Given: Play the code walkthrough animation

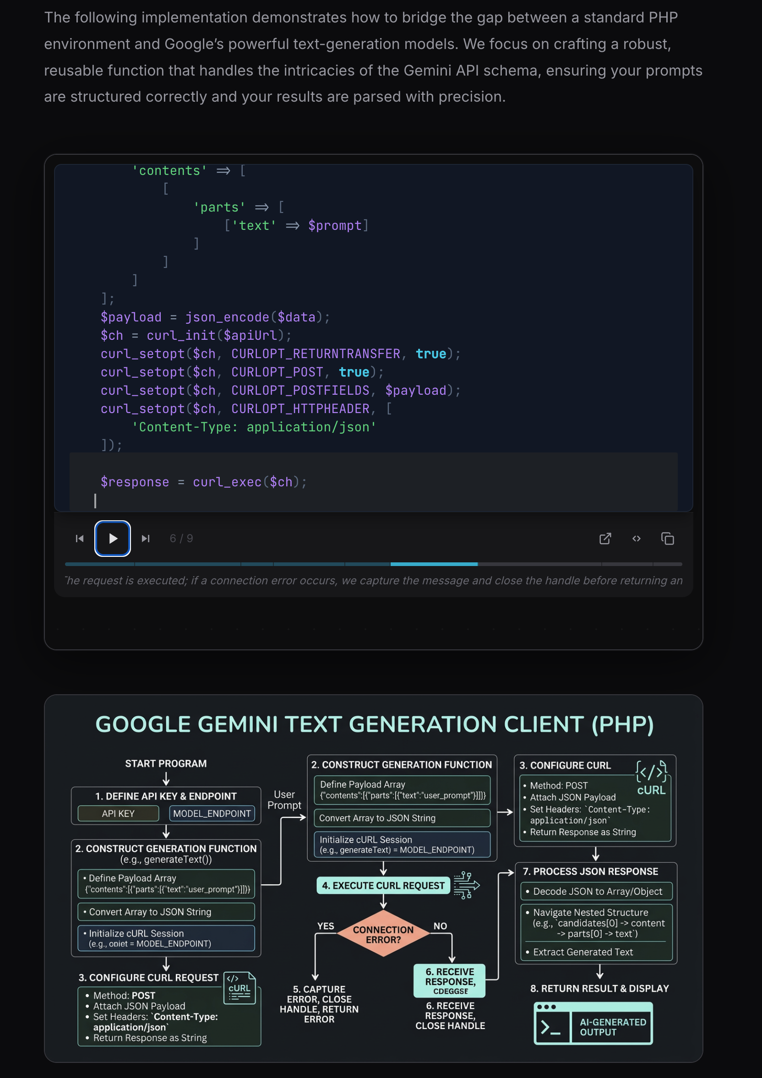Looking at the screenshot, I should tap(113, 539).
